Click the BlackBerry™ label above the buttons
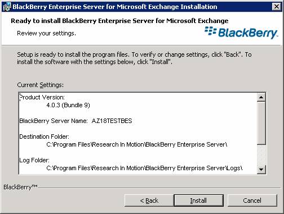Image resolution: width=284 pixels, height=214 pixels. 20,187
